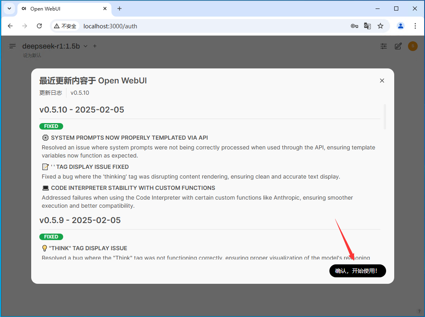This screenshot has width=425, height=317.
Task: Click the FIXED badge under v0.5.9
Action: tap(51, 237)
